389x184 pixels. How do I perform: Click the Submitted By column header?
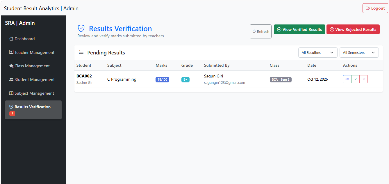click(217, 65)
